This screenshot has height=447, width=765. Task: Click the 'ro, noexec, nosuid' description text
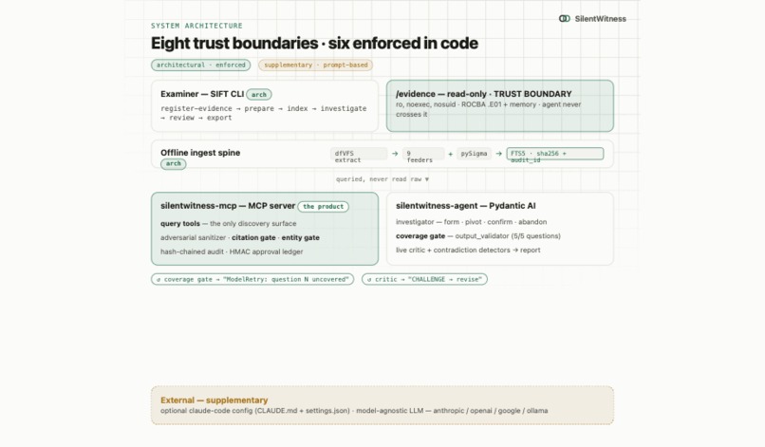[489, 109]
